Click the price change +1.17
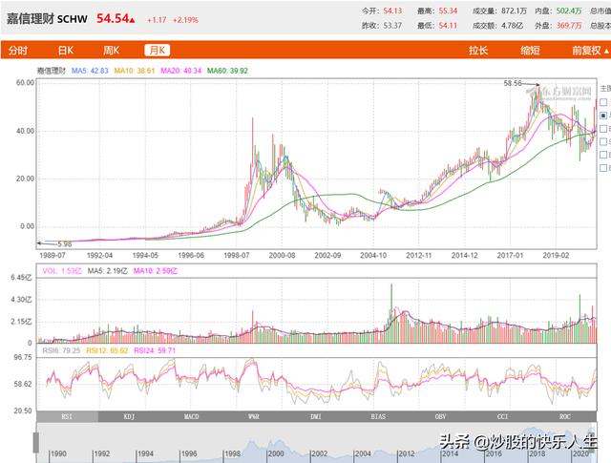 [x=157, y=20]
